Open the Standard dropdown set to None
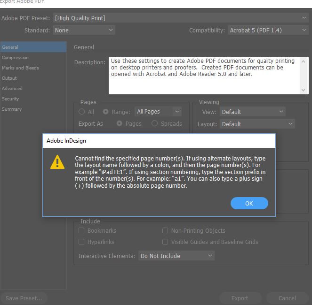This screenshot has height=305, width=312. click(x=84, y=30)
